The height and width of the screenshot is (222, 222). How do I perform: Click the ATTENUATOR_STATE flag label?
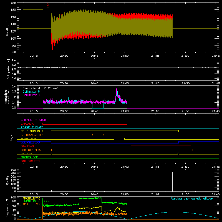pos(34,120)
